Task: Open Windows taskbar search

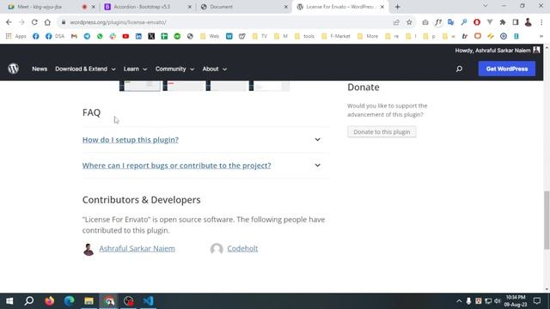Action: (x=29, y=301)
